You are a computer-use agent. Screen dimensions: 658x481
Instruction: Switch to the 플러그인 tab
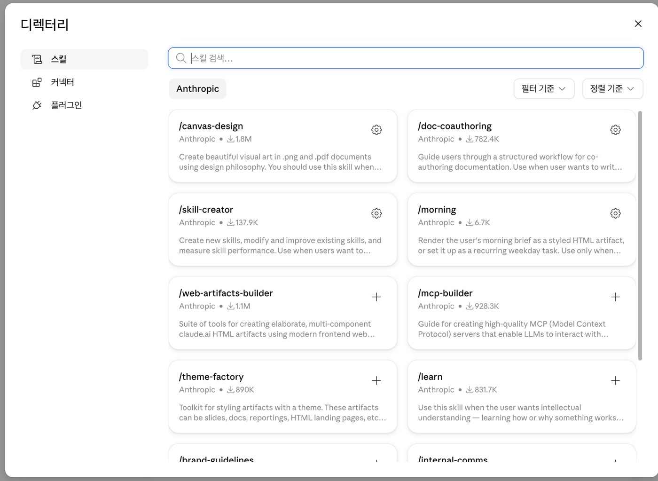[x=84, y=105]
